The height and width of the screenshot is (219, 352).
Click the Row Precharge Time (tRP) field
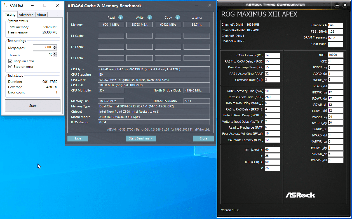272,68
